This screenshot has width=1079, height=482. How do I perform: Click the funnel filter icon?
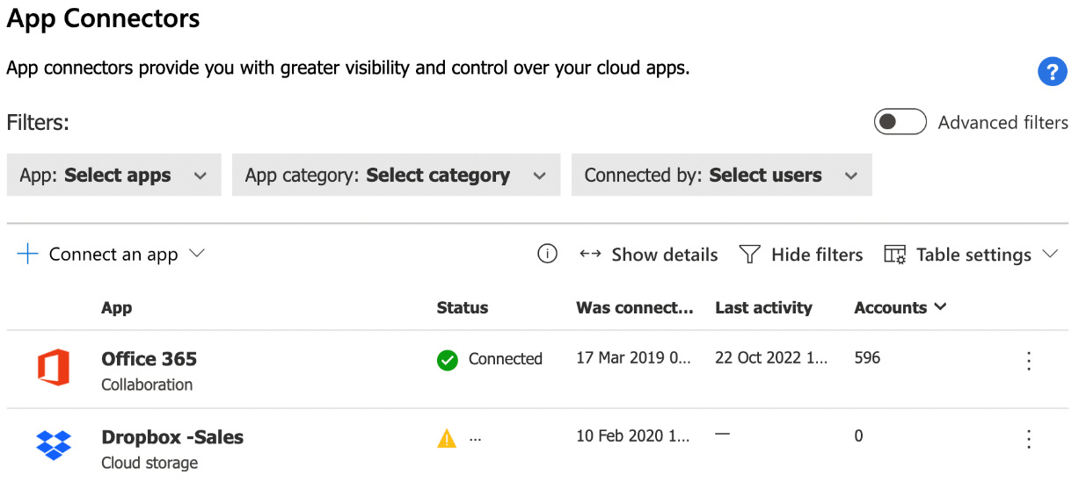tap(749, 255)
